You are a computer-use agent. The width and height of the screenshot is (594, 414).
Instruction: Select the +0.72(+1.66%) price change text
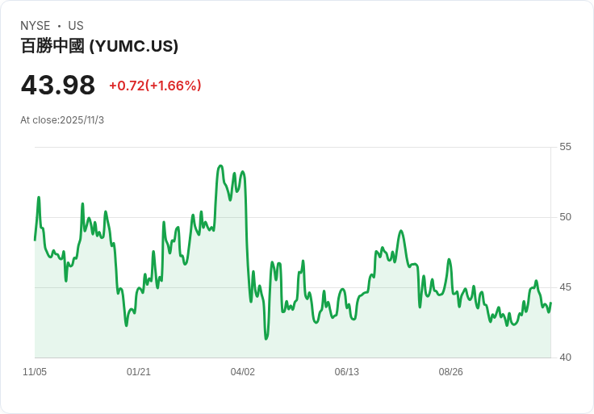pos(155,86)
